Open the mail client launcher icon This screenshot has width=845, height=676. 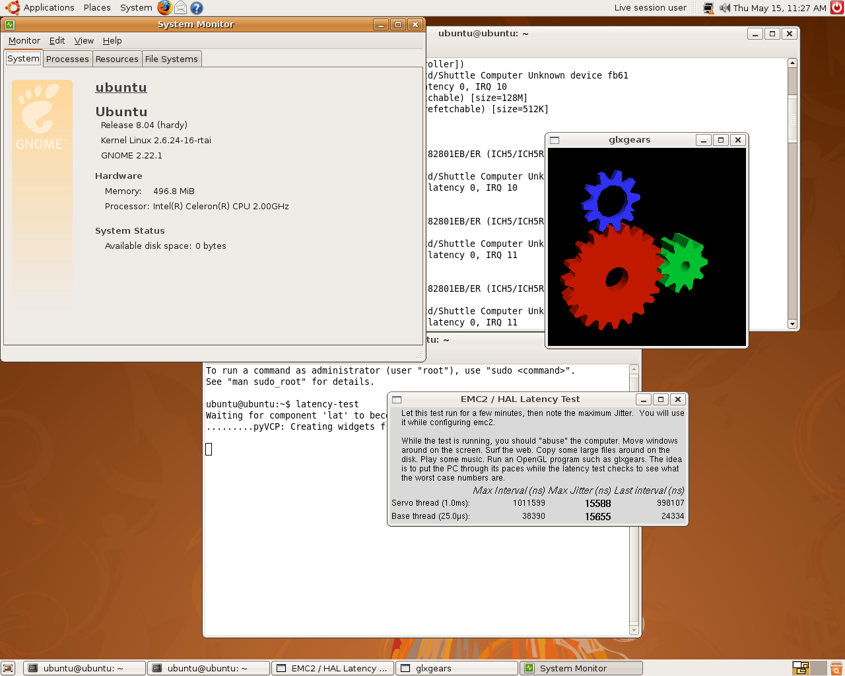(x=180, y=8)
